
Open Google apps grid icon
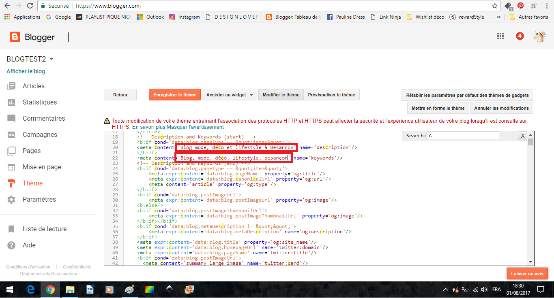pyautogui.click(x=500, y=36)
